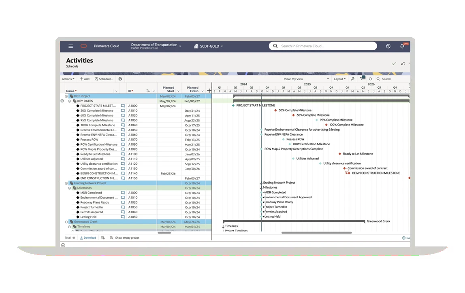
Task: Open the comment icon on PROJECT START MILESTONE row
Action: (122, 106)
